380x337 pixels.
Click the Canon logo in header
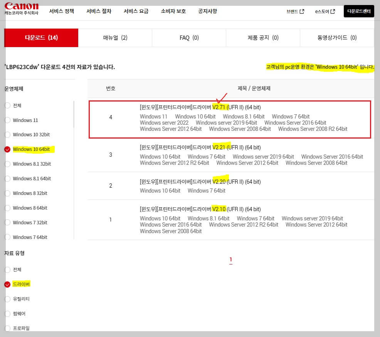[22, 8]
